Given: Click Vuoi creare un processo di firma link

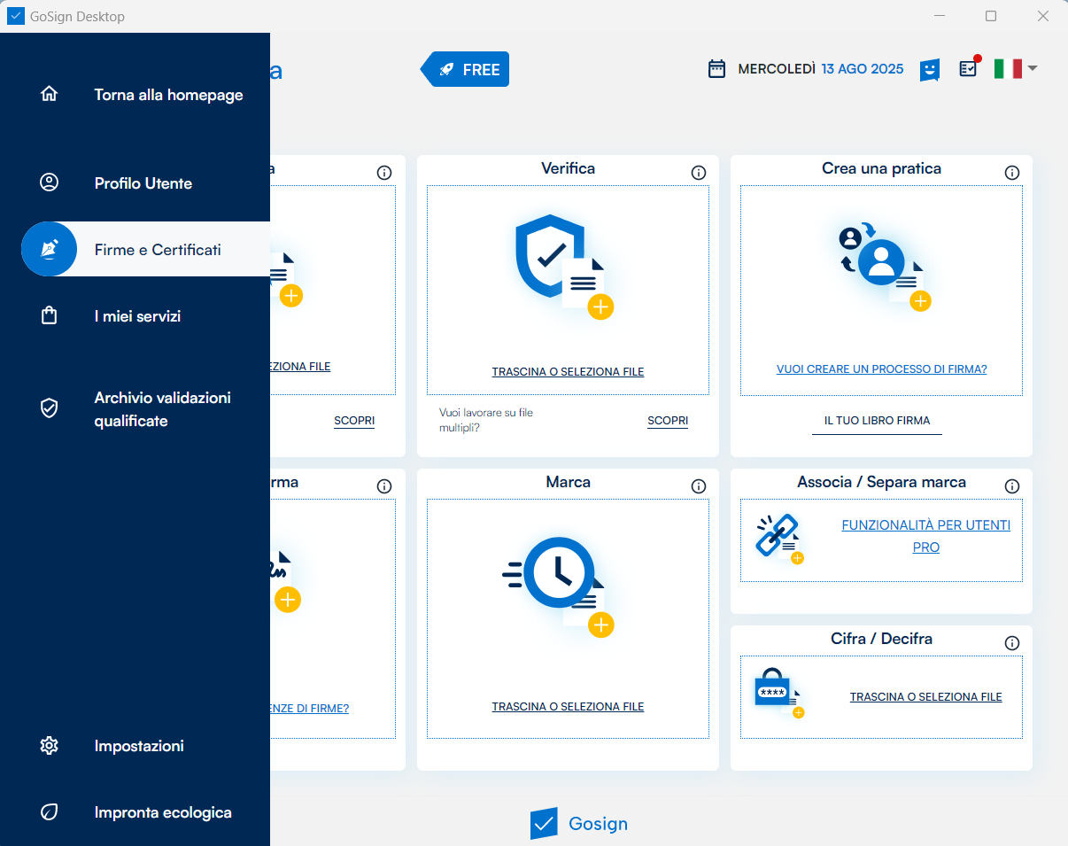Looking at the screenshot, I should point(881,369).
